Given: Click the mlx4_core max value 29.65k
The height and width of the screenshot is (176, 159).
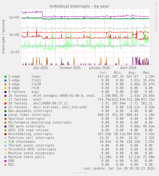Looking at the screenshot, I should 149,96.
